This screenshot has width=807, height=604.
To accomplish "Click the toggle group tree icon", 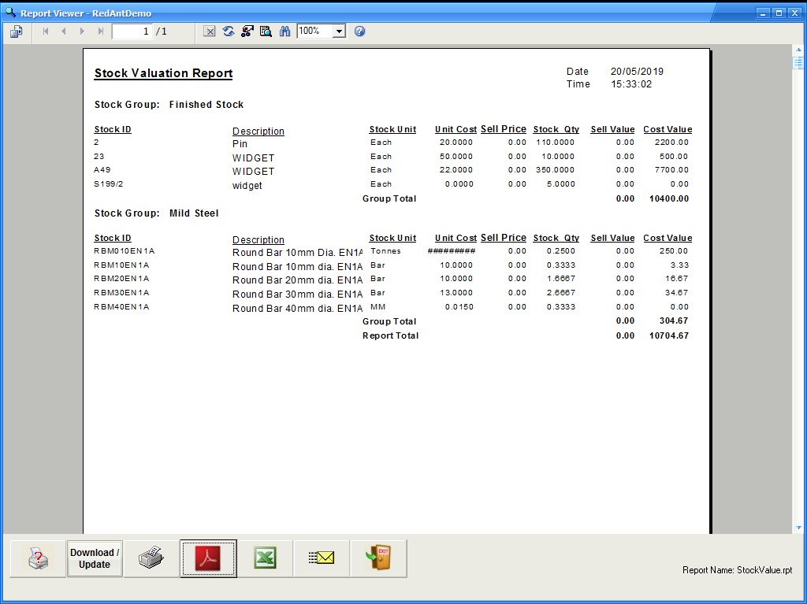I will [247, 31].
